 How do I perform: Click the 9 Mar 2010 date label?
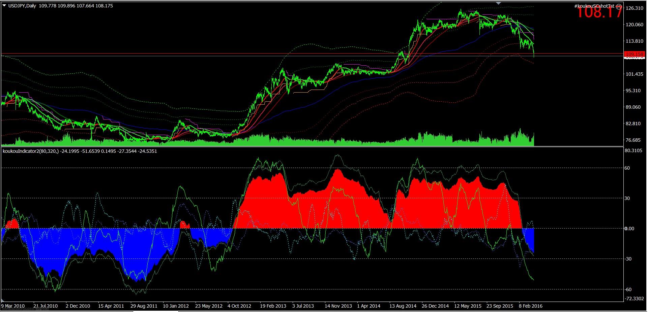12,306
